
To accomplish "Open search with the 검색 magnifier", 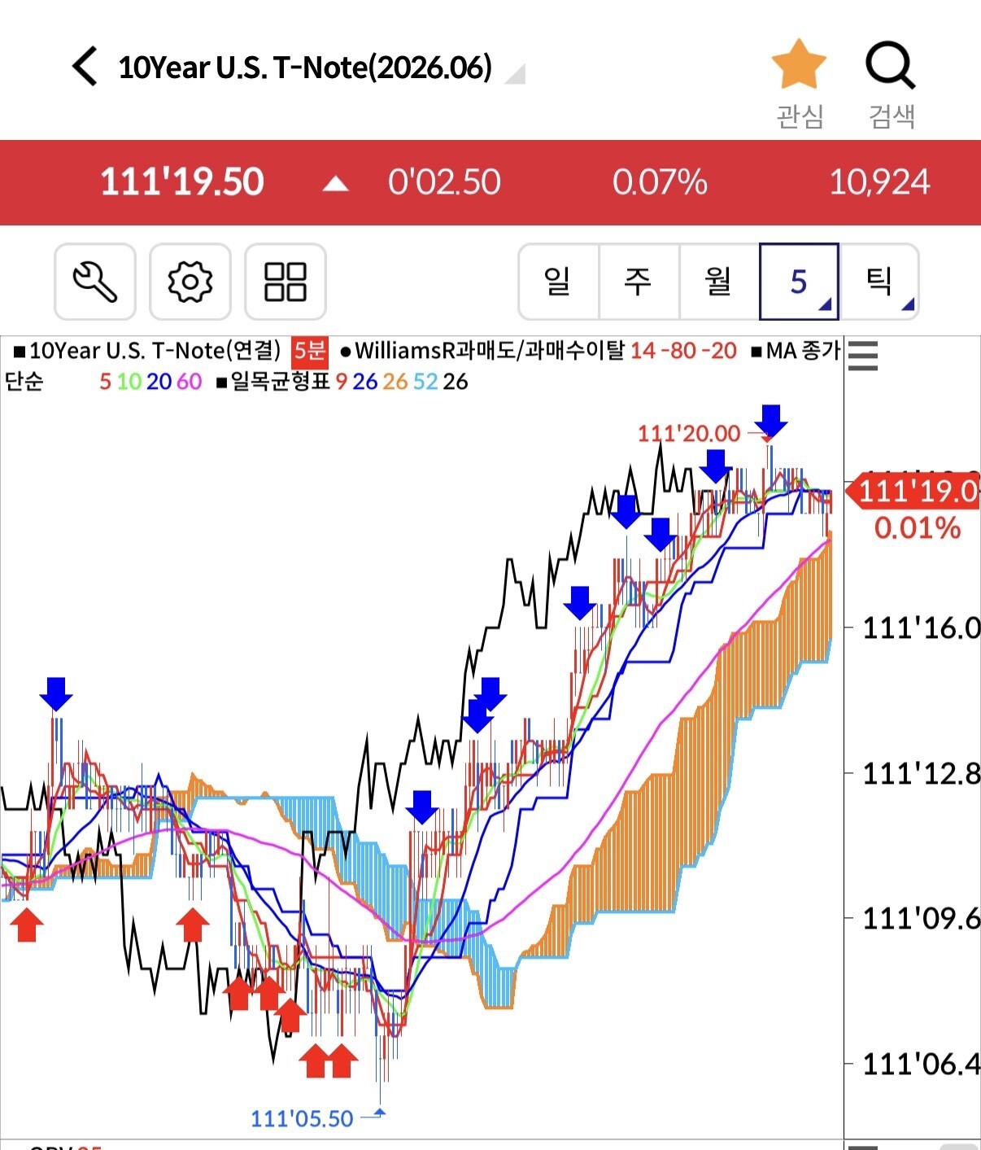I will click(x=891, y=65).
